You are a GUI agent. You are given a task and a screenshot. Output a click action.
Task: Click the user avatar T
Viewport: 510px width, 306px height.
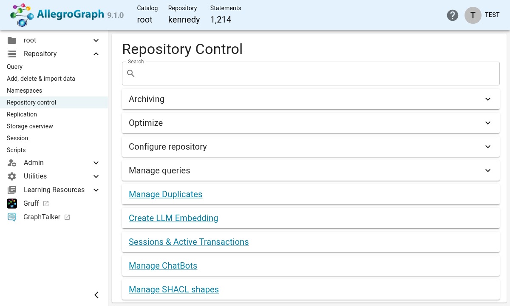(x=473, y=15)
